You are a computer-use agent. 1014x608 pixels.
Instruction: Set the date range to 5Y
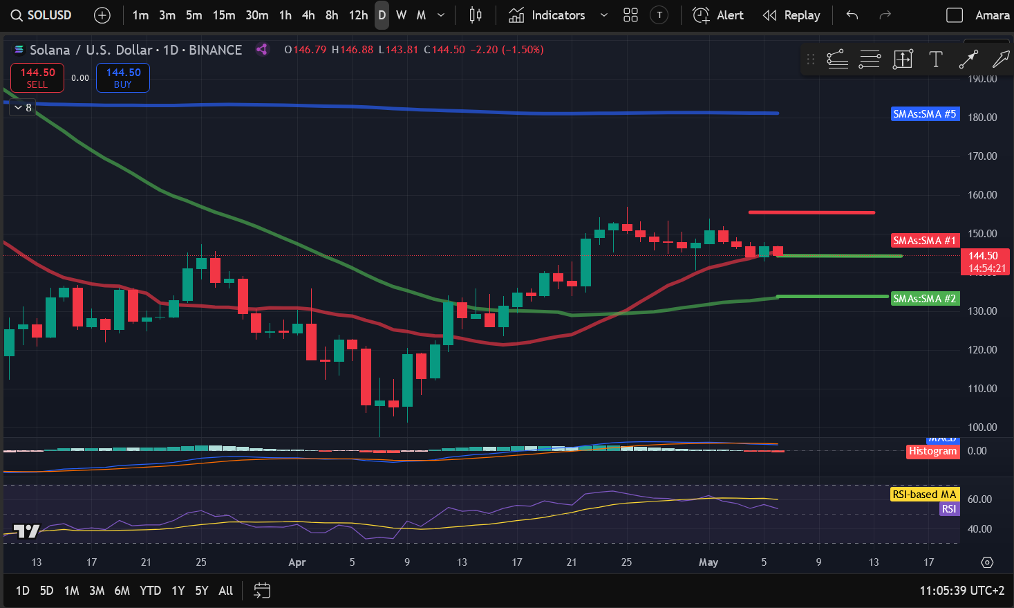[202, 591]
